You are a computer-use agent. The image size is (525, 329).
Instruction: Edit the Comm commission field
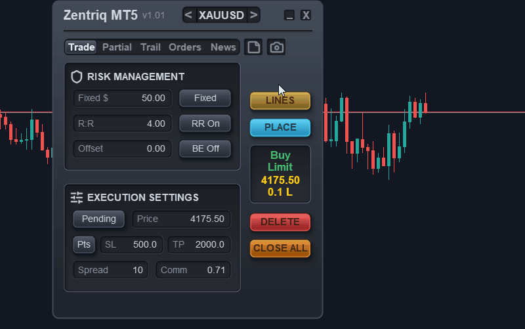click(193, 270)
